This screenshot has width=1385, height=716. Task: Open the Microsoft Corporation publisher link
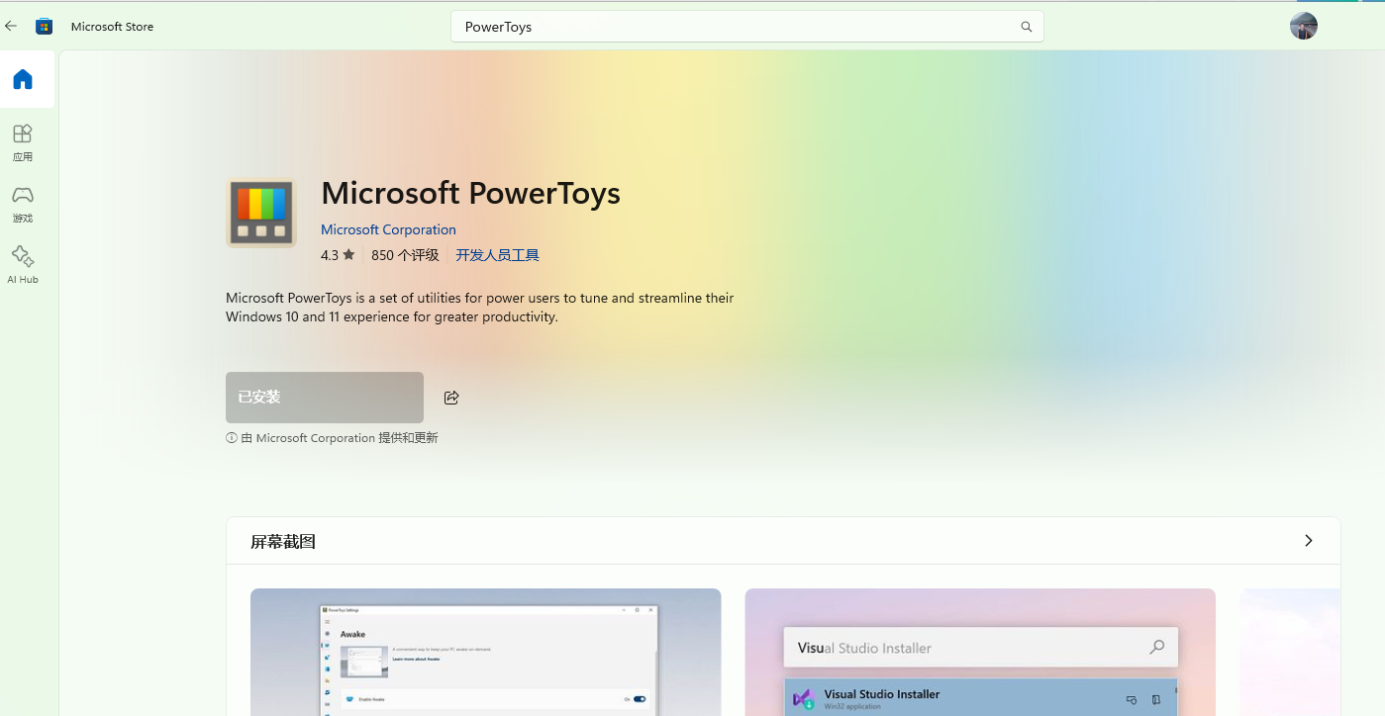(x=388, y=229)
